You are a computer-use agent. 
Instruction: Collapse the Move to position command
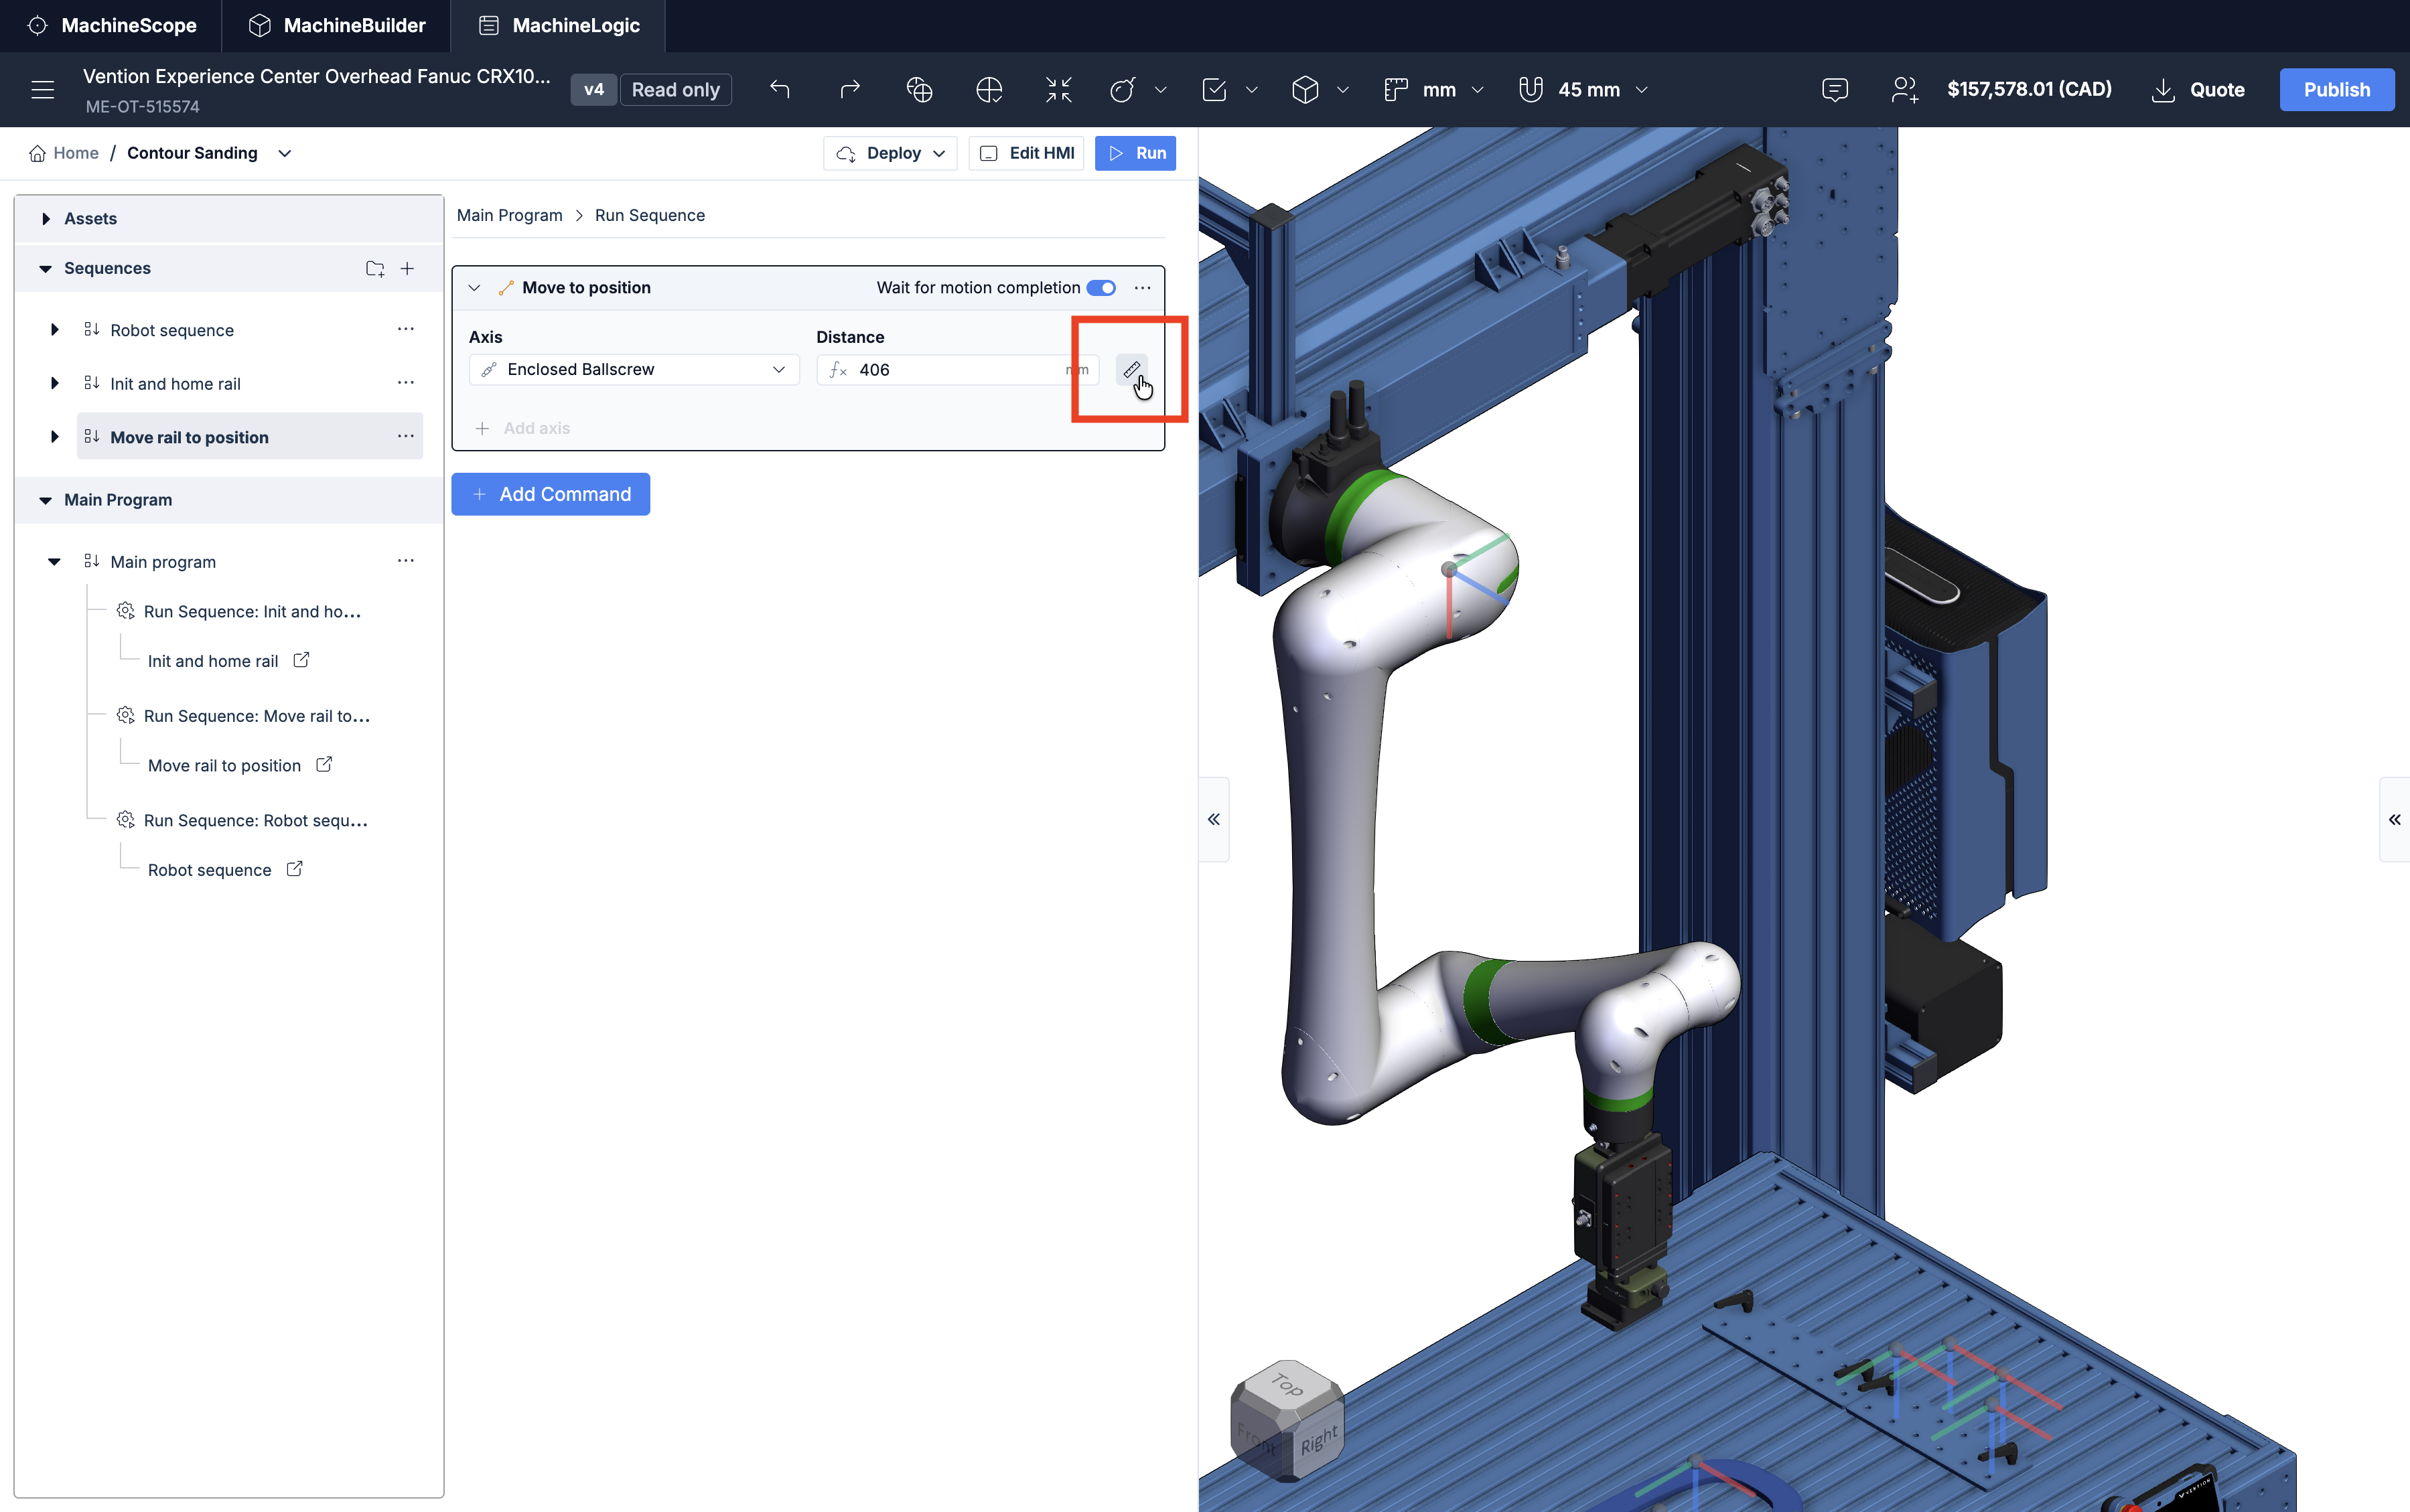coord(475,288)
